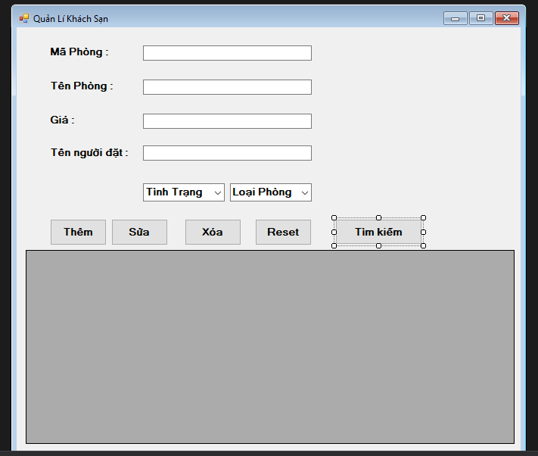Click the Tìm kiếm button

coord(378,232)
